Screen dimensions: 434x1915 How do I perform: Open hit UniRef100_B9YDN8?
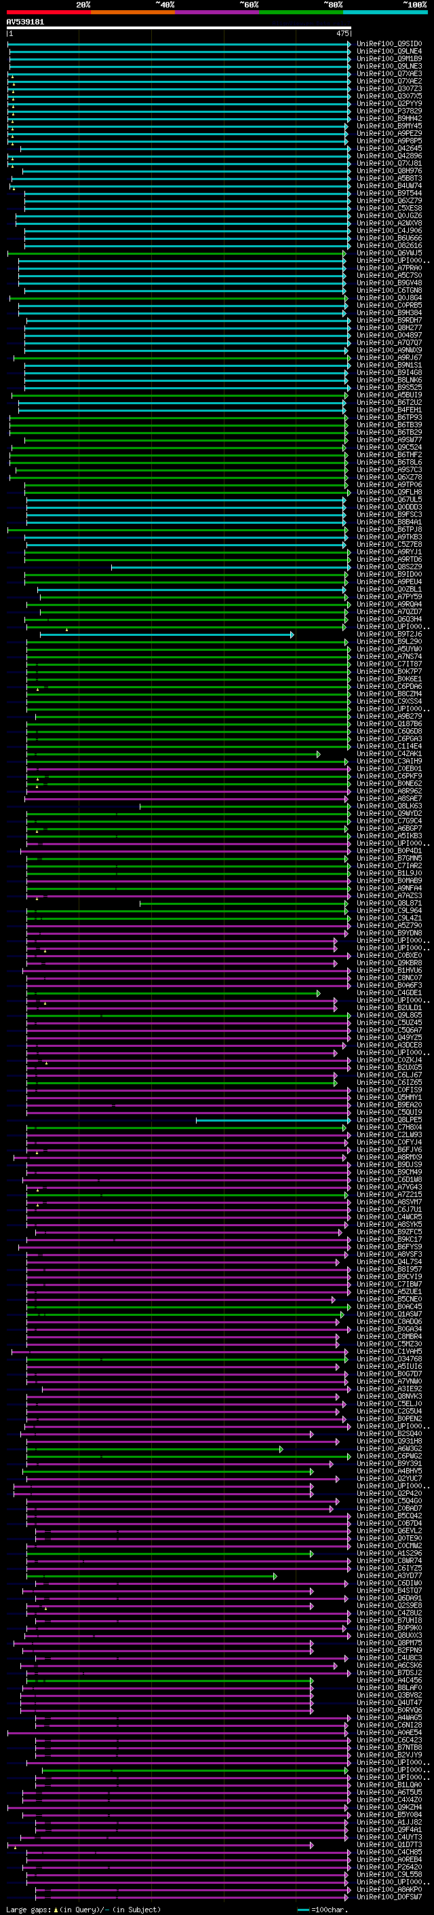point(389,933)
